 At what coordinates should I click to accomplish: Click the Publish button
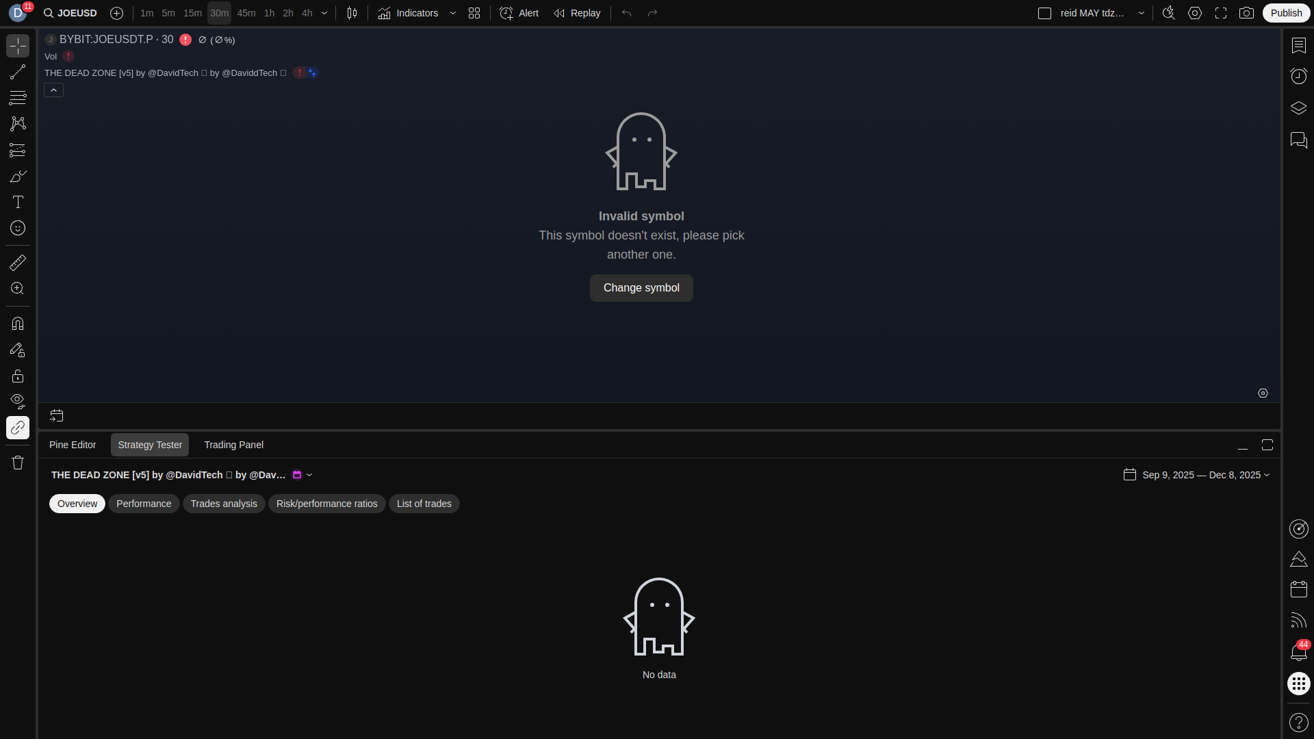click(1286, 13)
